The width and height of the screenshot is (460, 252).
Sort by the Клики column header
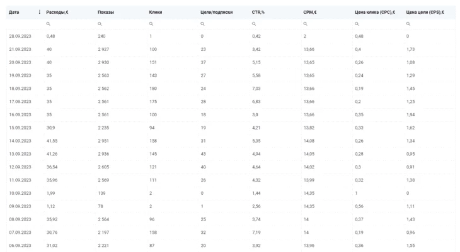click(x=156, y=13)
